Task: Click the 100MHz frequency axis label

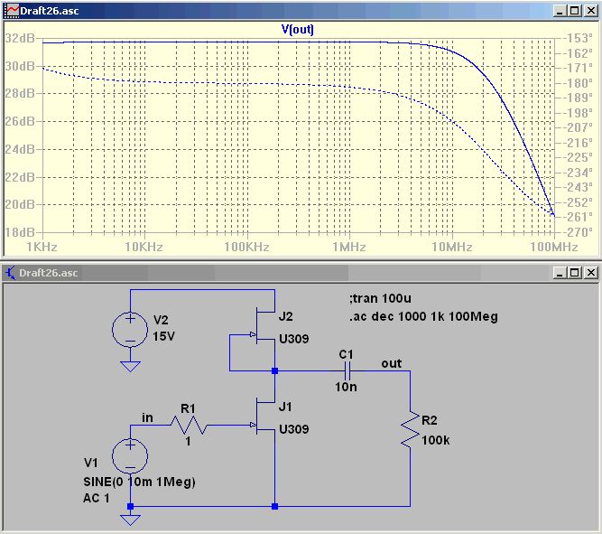Action: (x=554, y=247)
